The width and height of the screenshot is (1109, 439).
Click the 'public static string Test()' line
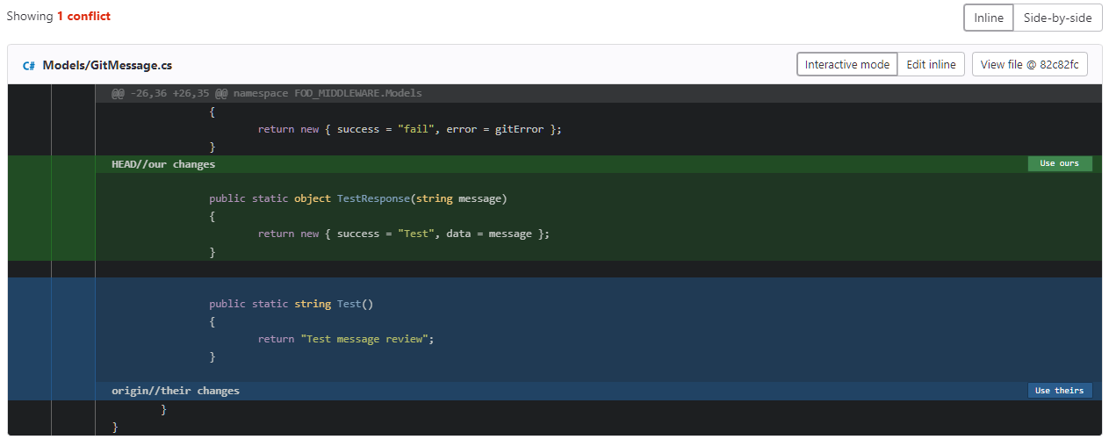tap(292, 304)
